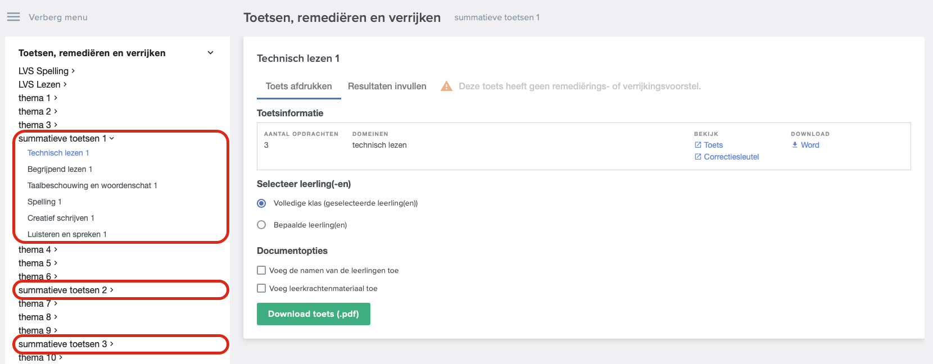Expand summatieve toetsen 2

(66, 290)
